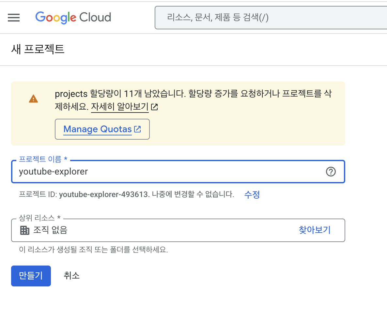Screen dimensions: 387x336
Task: Click the warning triangle in the quota notice
Action: tap(33, 99)
